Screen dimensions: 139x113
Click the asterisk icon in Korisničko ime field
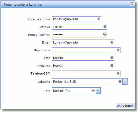pos(99,19)
